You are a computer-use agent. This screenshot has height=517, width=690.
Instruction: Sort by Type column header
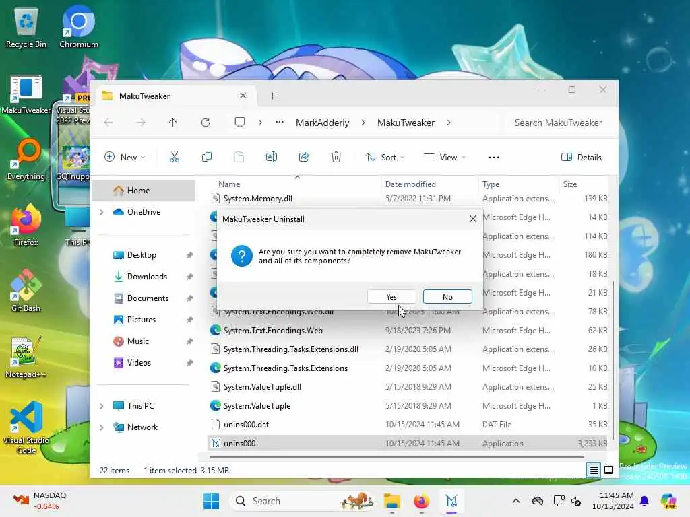(x=518, y=184)
